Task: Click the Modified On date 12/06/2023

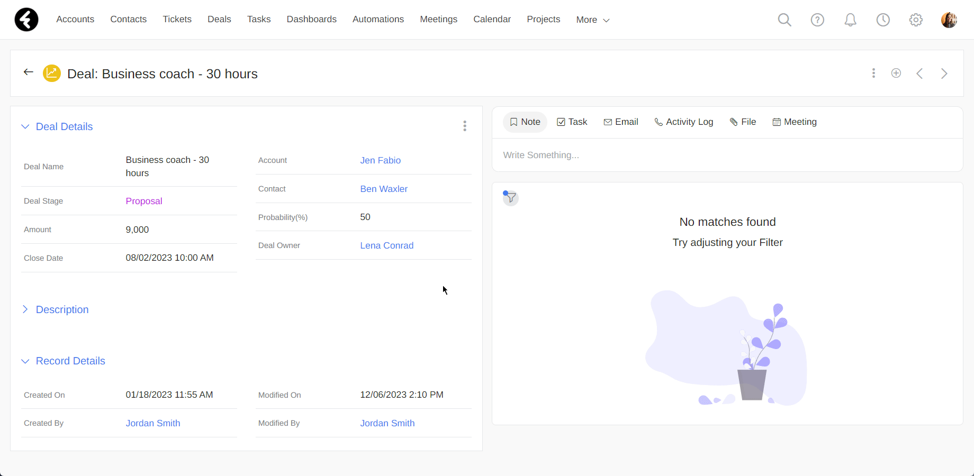Action: pos(402,395)
